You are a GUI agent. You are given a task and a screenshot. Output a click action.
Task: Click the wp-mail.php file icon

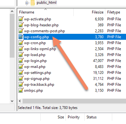21,66
